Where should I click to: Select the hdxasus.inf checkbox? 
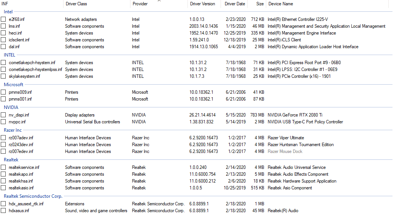(x=3, y=211)
